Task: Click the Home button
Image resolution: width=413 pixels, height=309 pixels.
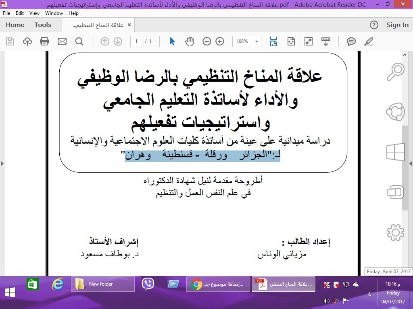Action: point(15,25)
